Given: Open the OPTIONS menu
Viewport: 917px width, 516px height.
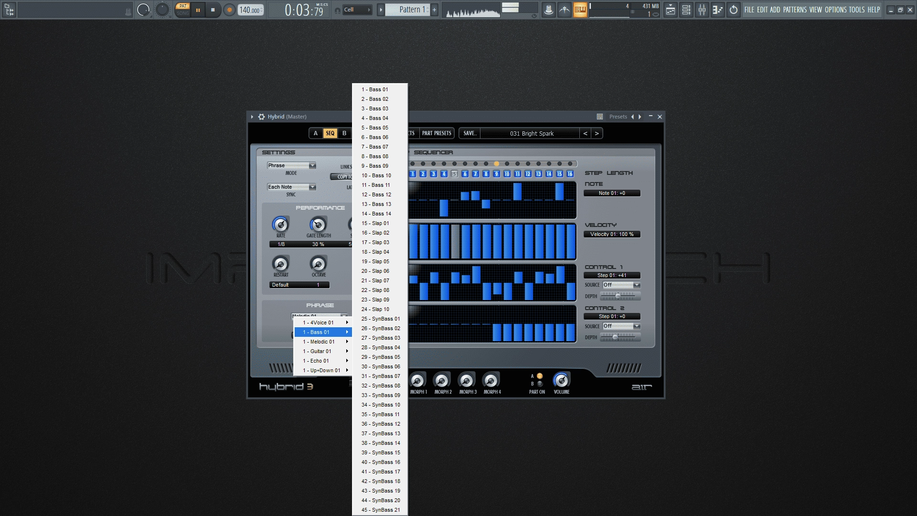Looking at the screenshot, I should (835, 10).
